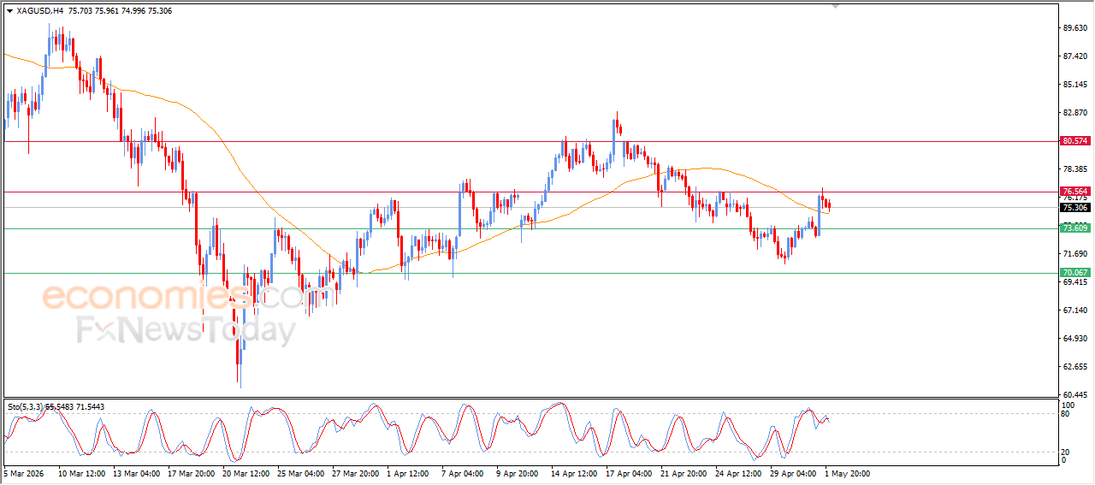Image resolution: width=1095 pixels, height=485 pixels.
Task: Click the gray chart shift triangle marker
Action: 836,5
